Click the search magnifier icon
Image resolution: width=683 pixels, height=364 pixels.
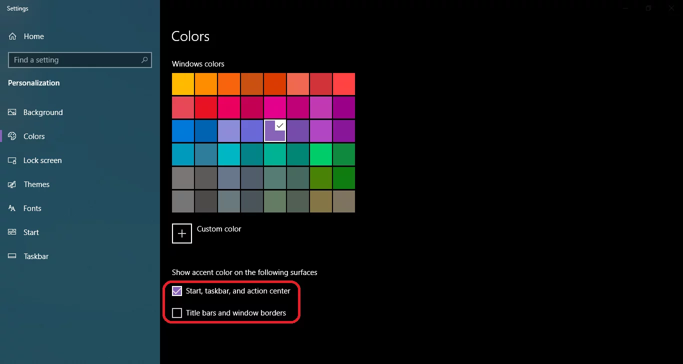(144, 60)
